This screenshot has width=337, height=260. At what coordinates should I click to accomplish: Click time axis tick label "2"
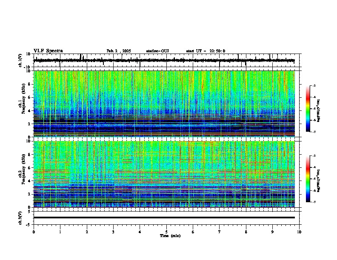click(87, 232)
